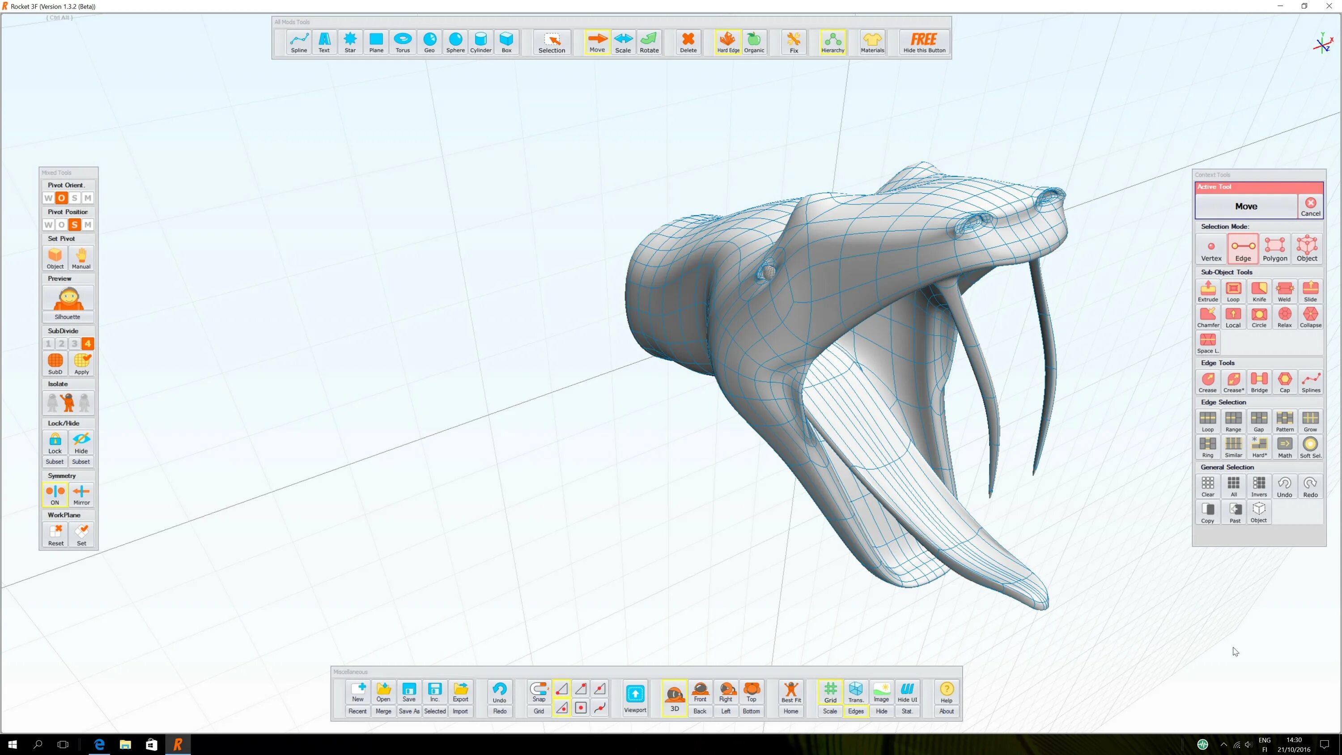1342x755 pixels.
Task: Set SubDivide level to 2
Action: (x=61, y=344)
